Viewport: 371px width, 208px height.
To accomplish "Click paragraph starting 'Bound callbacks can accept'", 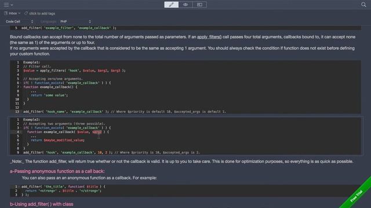I will tap(183, 40).
